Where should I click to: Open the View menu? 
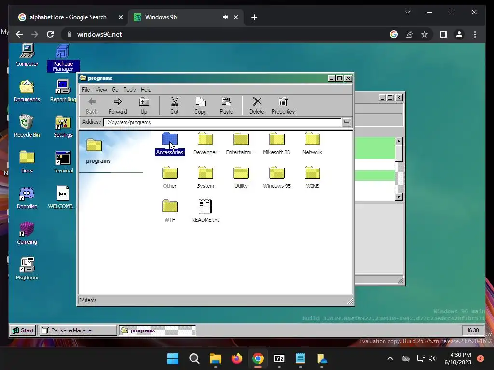[x=101, y=89]
